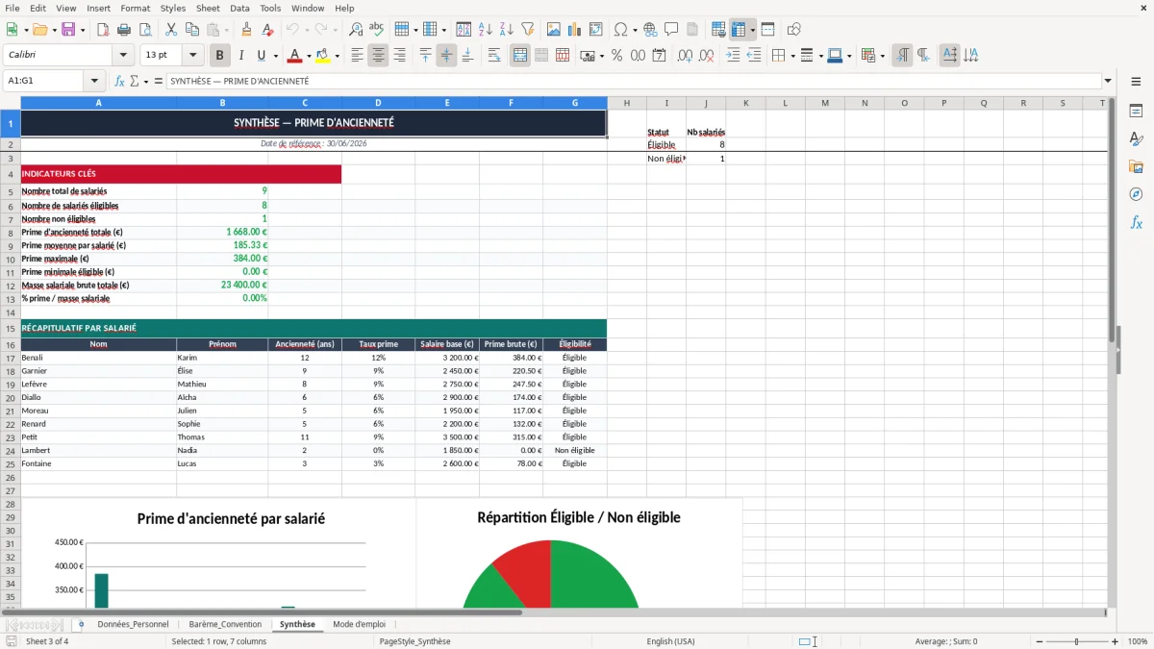
Task: Open the Font Size dropdown
Action: pos(193,56)
